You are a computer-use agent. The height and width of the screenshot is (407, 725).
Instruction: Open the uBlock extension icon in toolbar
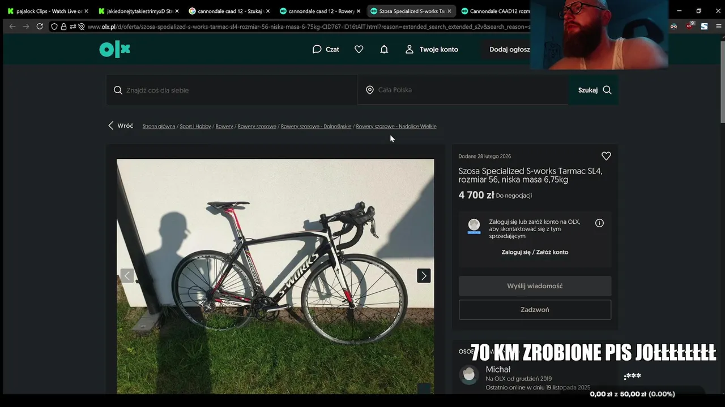[x=689, y=26]
